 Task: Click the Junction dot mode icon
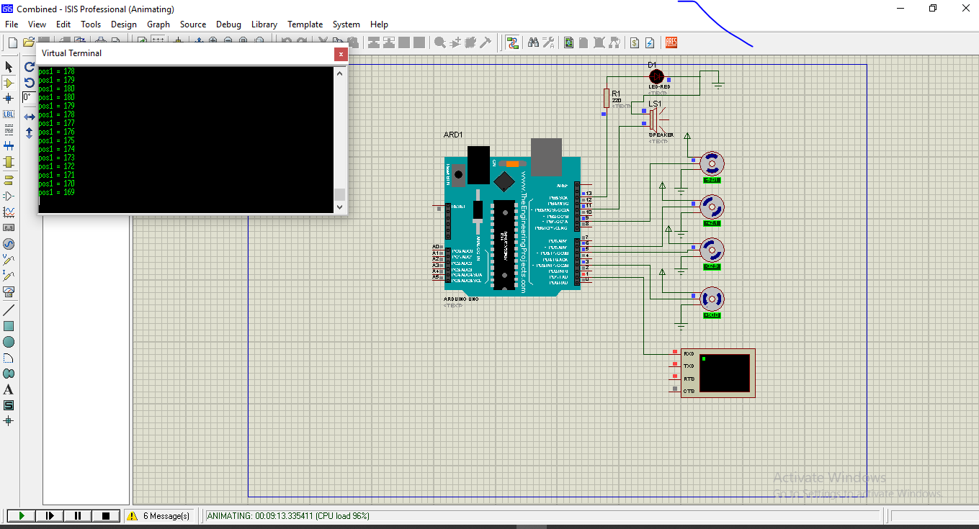[9, 99]
